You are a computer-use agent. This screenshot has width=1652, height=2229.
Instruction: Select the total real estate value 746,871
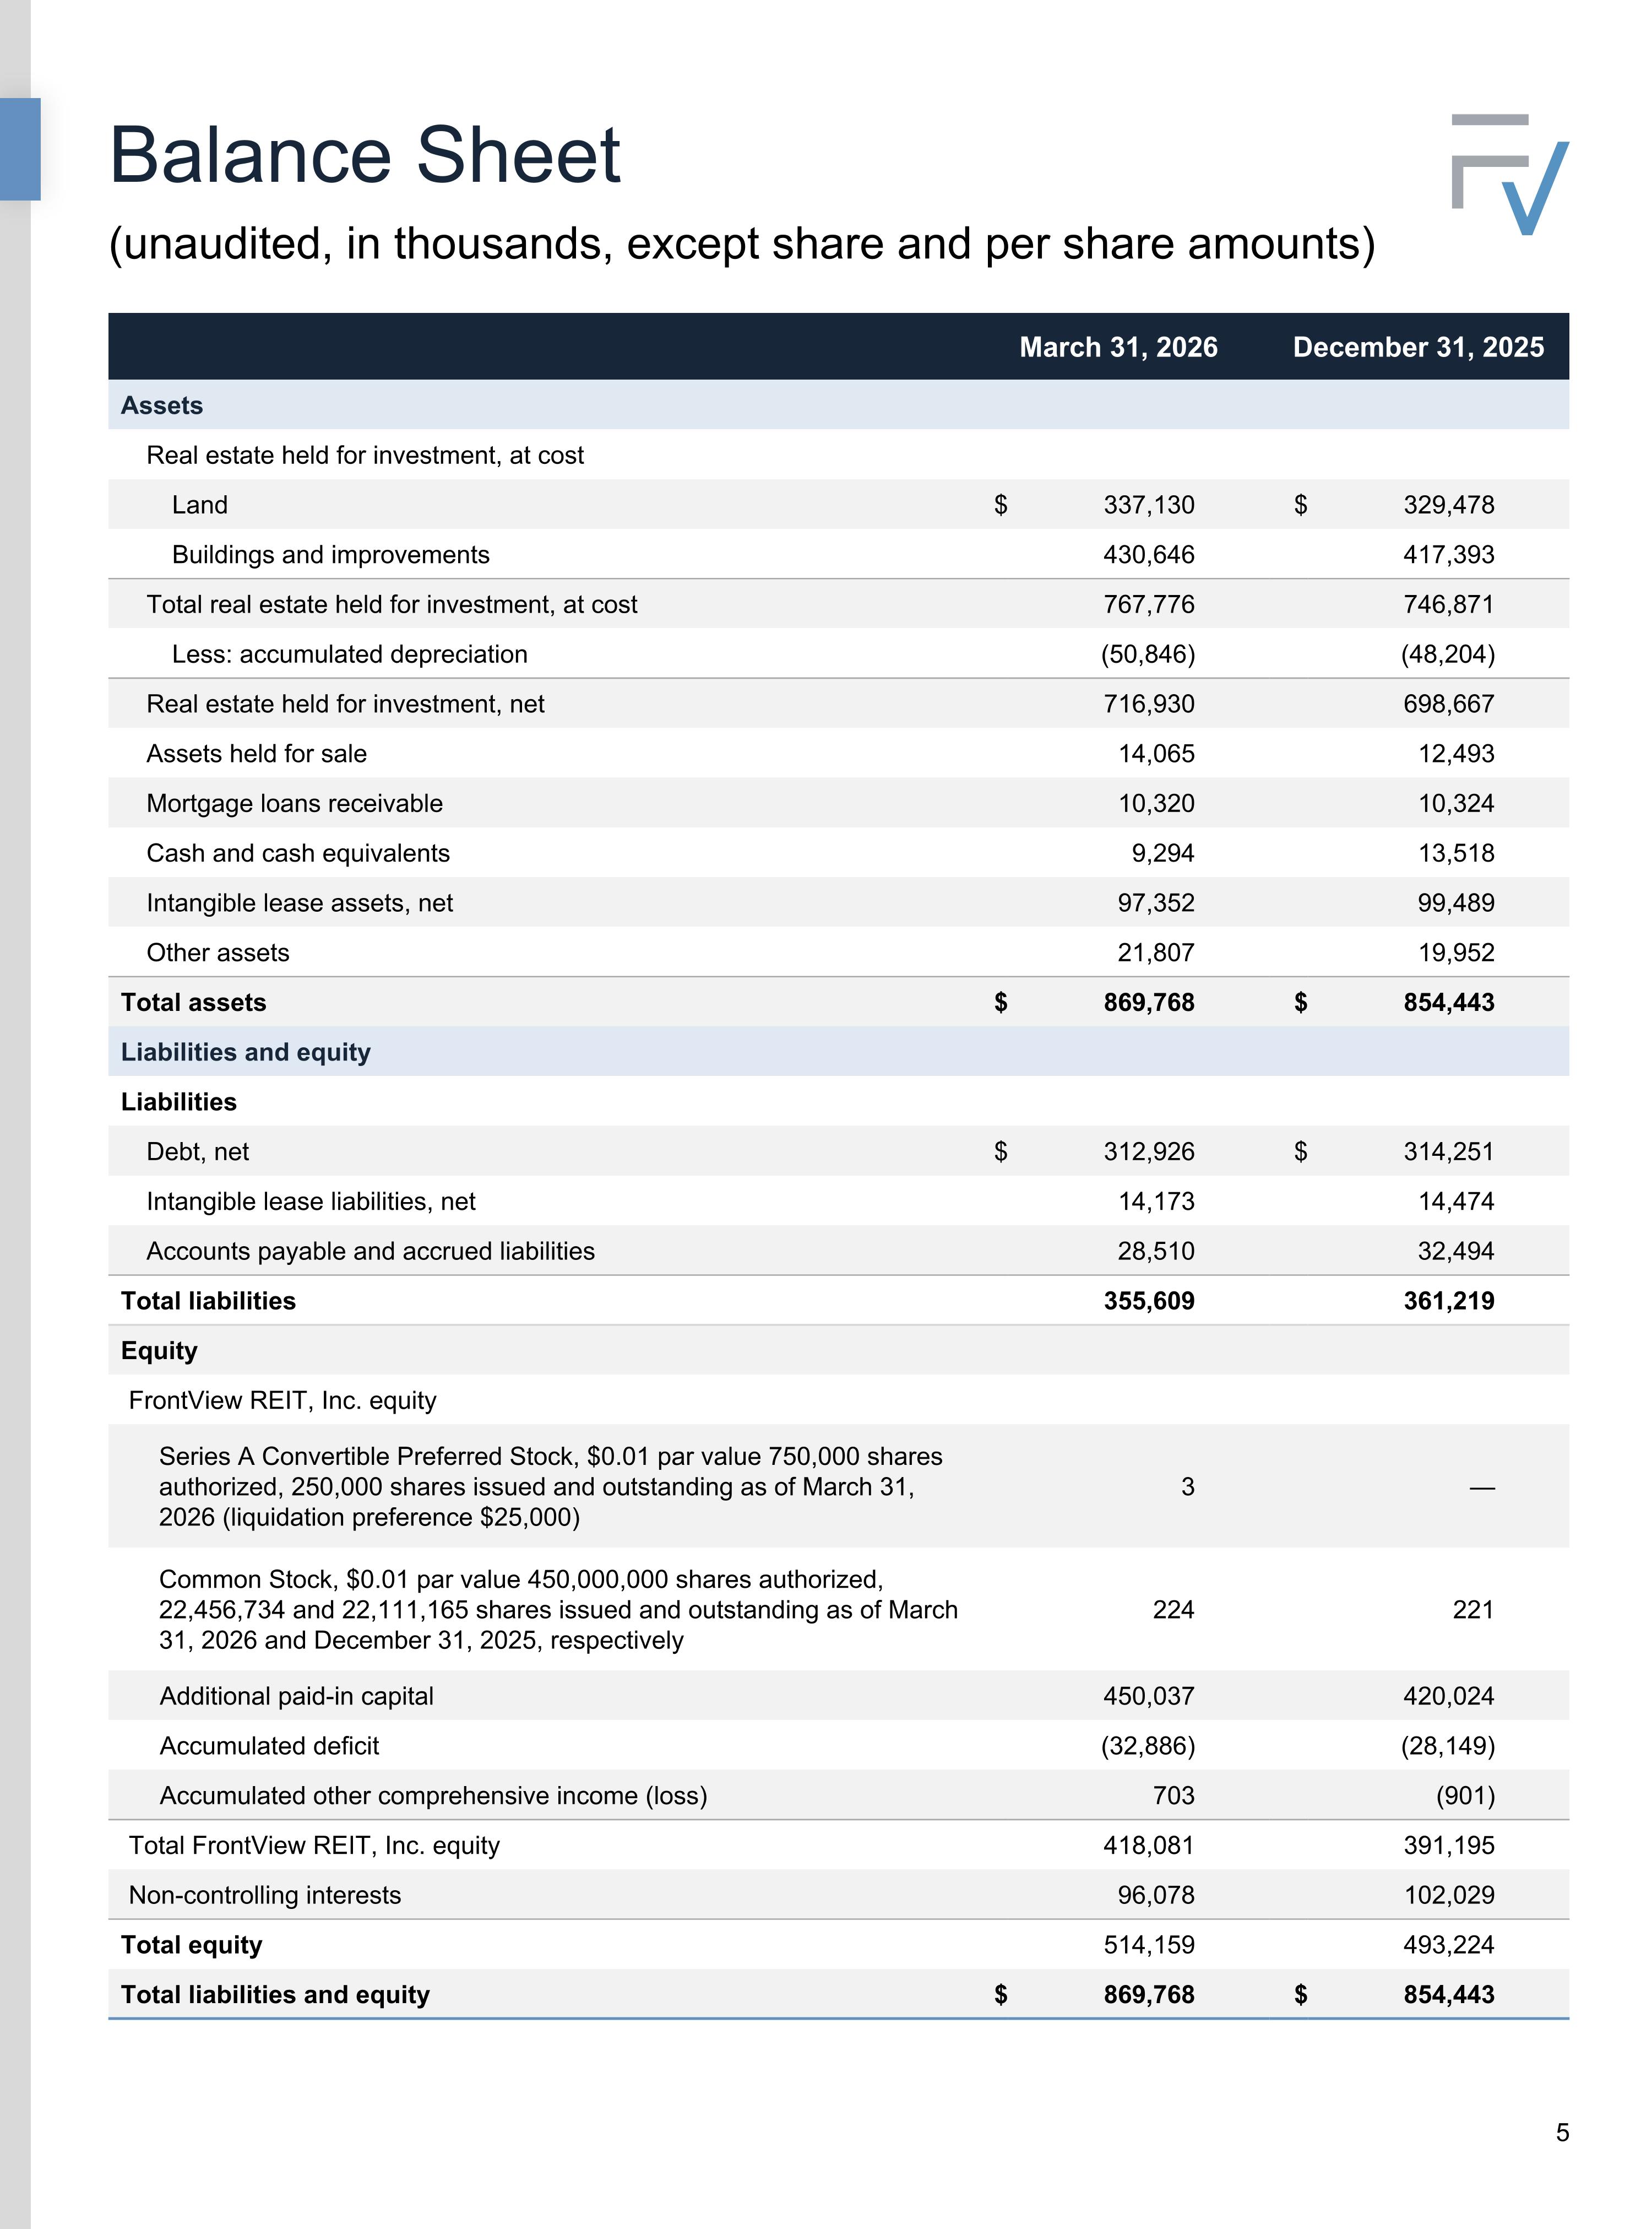(1449, 604)
